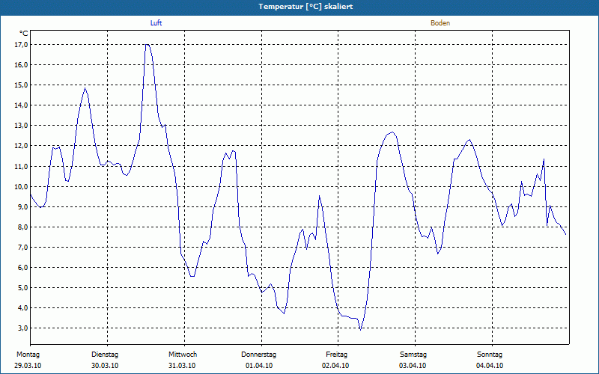Viewport: 599px width, 374px height.
Task: Click the Montag day label
Action: (28, 355)
